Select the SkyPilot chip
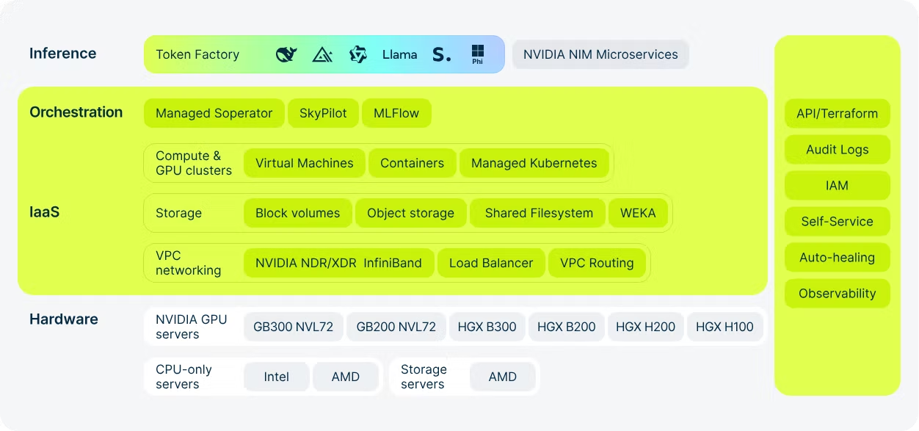919x431 pixels. [323, 113]
